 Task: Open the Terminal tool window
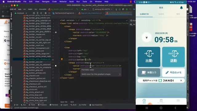(54, 105)
